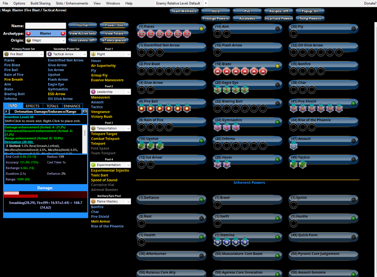Click previous archetype arrow left of Blaster
Viewport: 377px width, 277px height.
click(x=28, y=33)
